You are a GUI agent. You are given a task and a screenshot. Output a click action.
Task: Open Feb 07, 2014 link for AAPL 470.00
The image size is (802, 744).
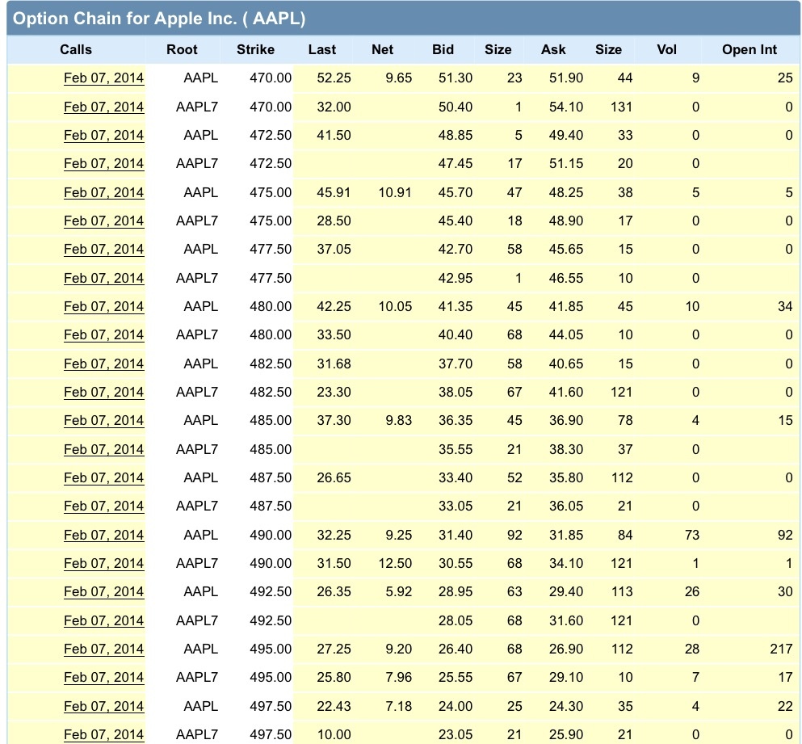[104, 78]
